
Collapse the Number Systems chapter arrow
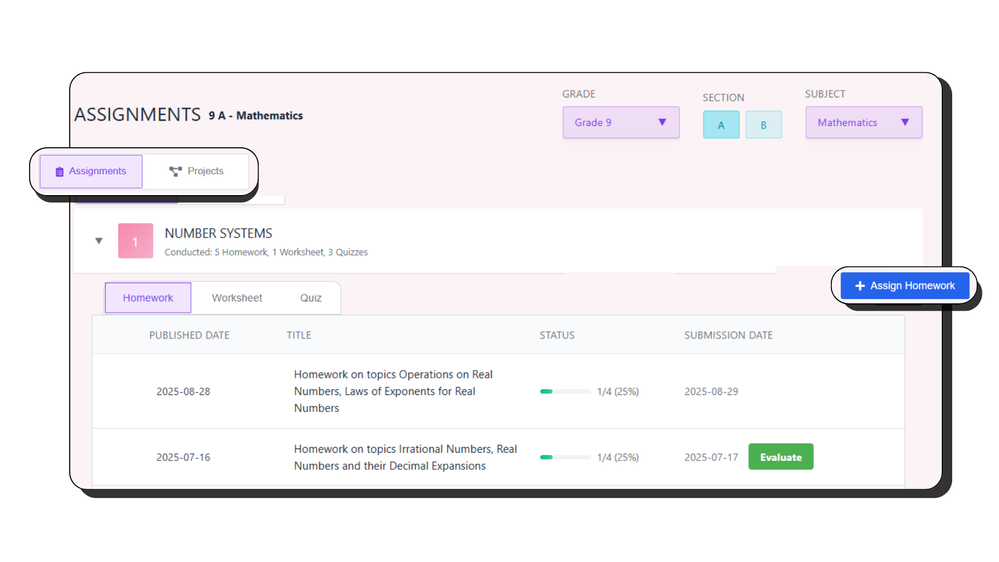[x=99, y=241]
